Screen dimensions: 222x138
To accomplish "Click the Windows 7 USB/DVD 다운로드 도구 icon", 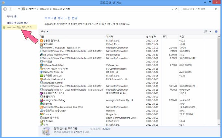I will click(41, 48).
